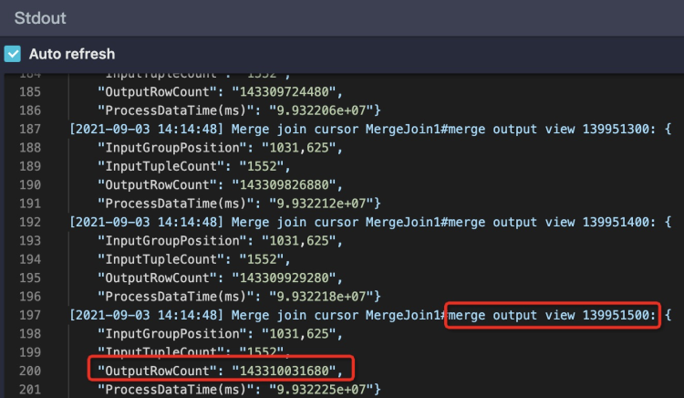Click OutputRowCount value 143309826880
Screen dimensions: 684x398
(x=284, y=185)
